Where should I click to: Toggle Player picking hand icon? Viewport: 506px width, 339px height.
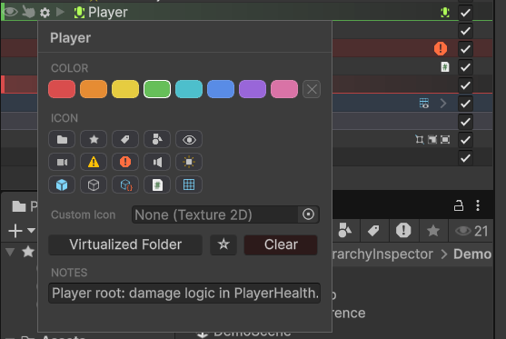pos(29,12)
